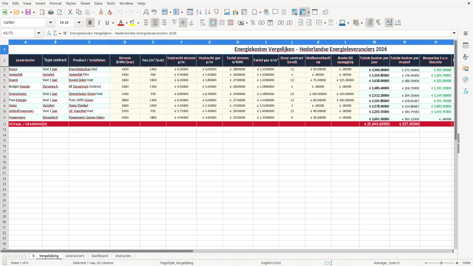Clone formatting with the paintbrush icon

pyautogui.click(x=101, y=12)
